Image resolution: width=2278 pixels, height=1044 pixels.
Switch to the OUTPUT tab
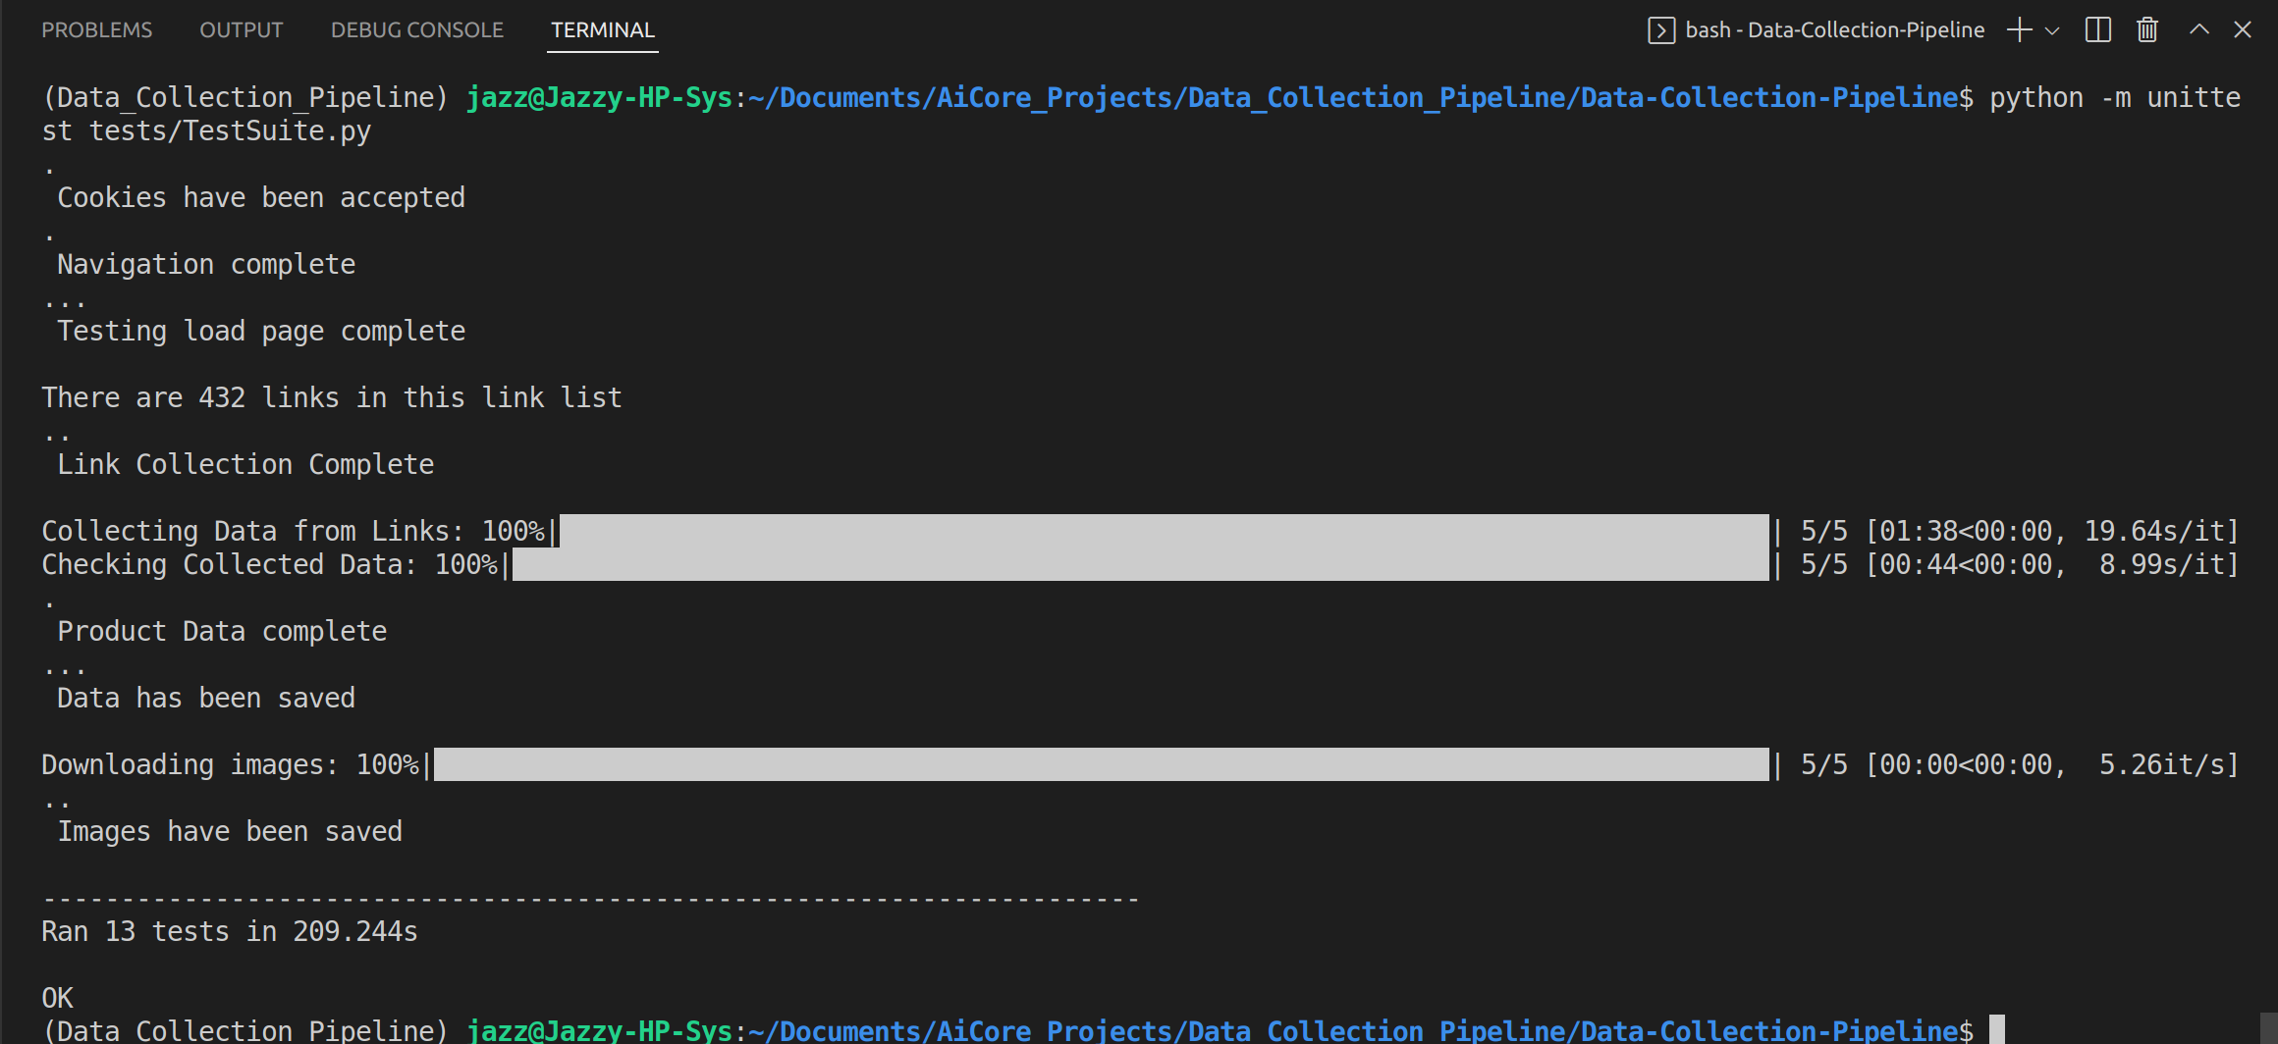(240, 29)
